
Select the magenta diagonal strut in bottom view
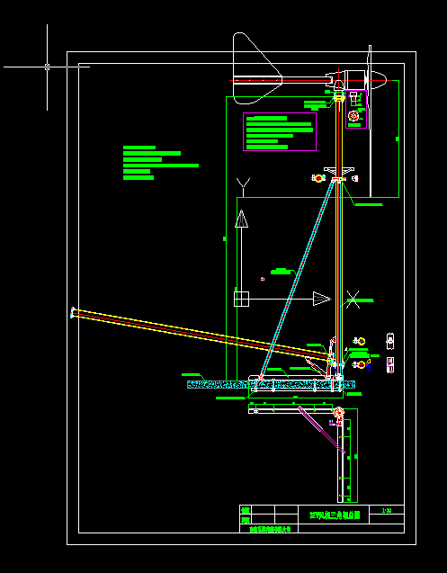click(x=322, y=430)
